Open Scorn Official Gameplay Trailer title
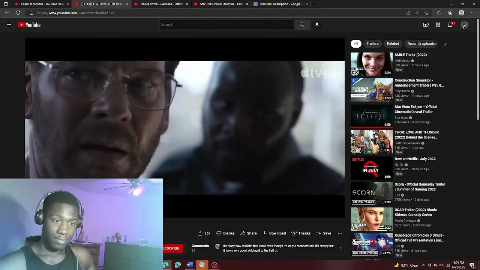Image resolution: width=480 pixels, height=270 pixels. 420,187
